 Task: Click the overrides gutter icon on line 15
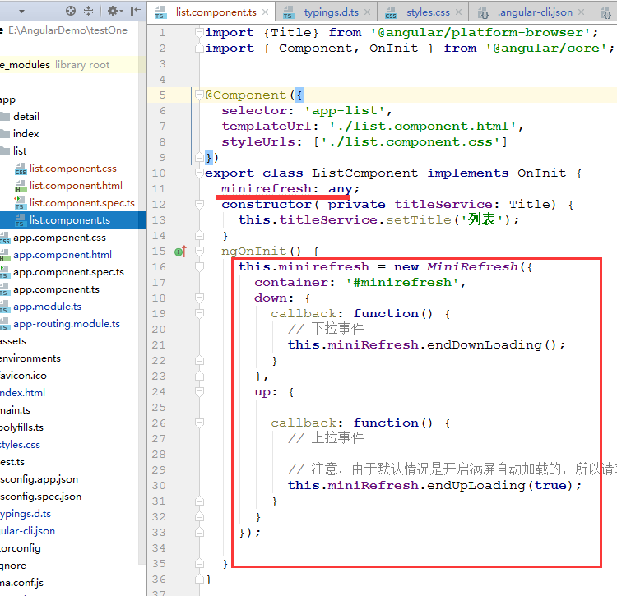tap(180, 252)
